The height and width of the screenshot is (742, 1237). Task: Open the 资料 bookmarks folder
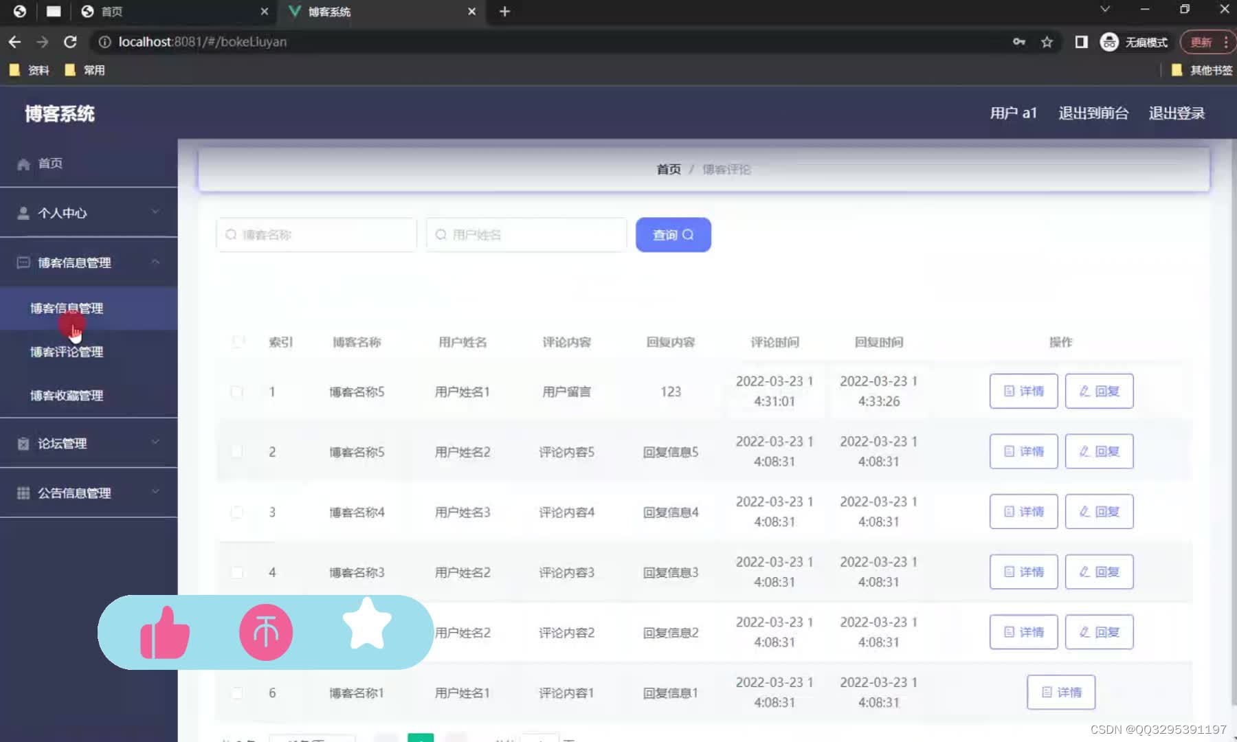click(30, 70)
